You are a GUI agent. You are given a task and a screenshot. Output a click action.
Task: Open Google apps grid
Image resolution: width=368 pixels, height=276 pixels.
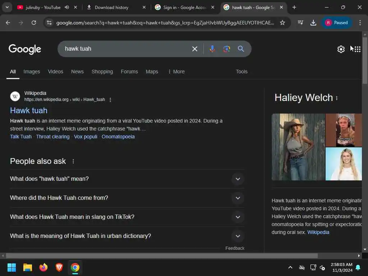[x=358, y=49]
